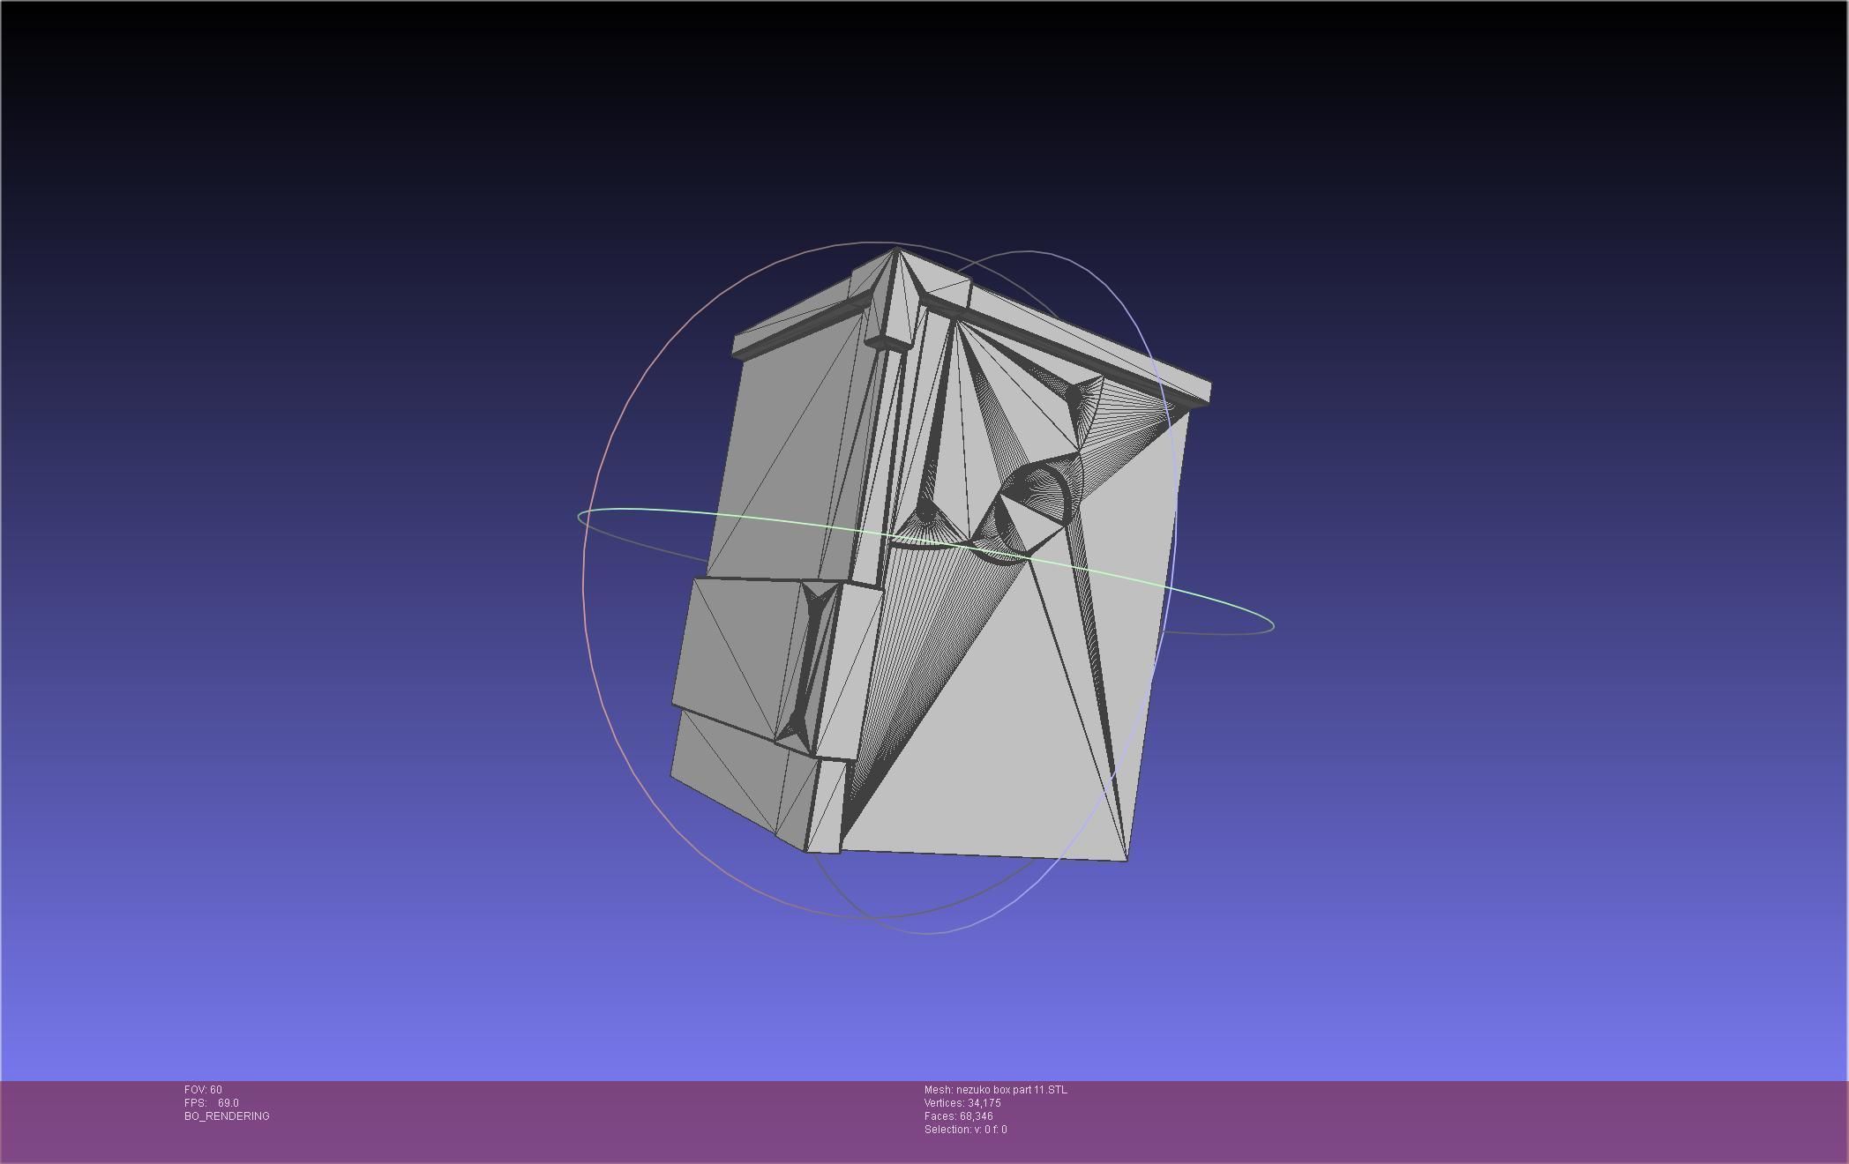Click the FPS readout text
1849x1164 pixels.
coord(212,1103)
